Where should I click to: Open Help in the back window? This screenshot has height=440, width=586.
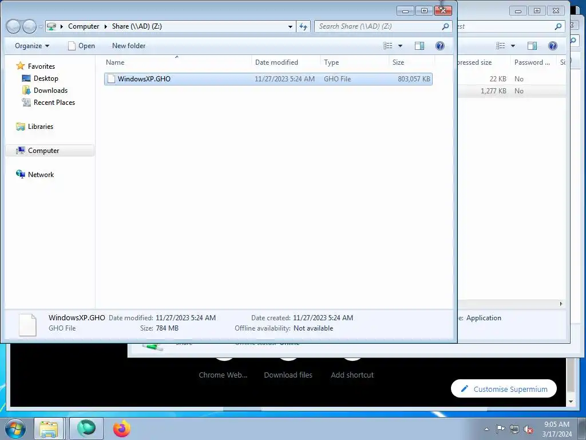tap(553, 46)
